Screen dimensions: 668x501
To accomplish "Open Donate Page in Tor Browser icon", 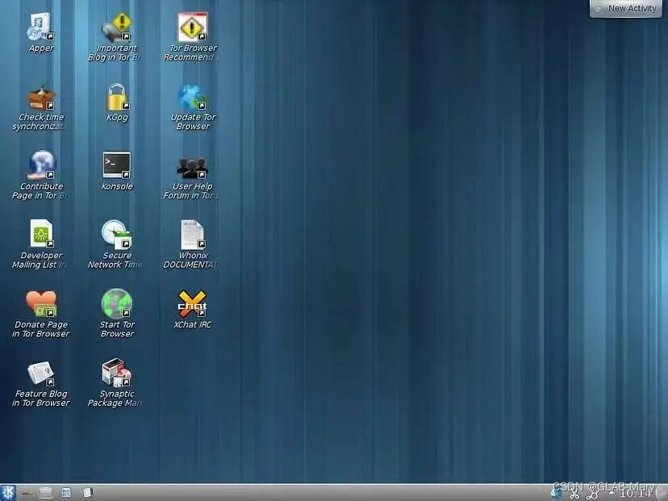I will pyautogui.click(x=41, y=304).
